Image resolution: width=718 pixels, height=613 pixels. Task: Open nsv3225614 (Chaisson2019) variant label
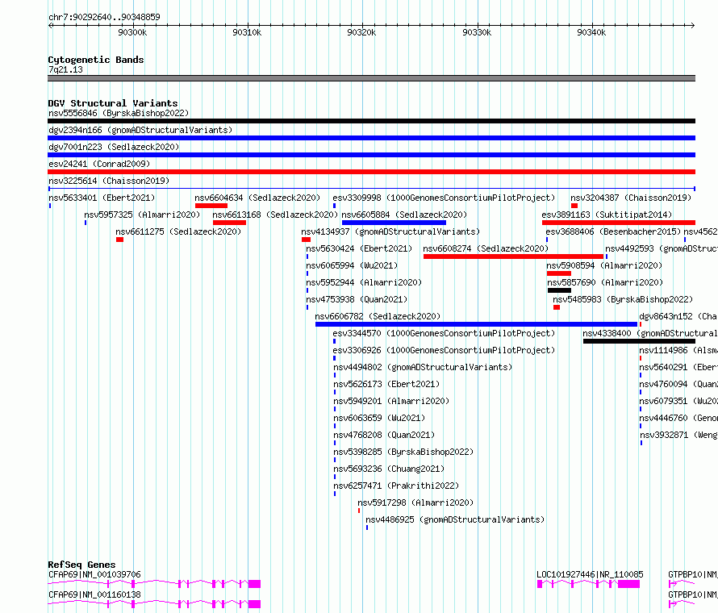pos(109,181)
